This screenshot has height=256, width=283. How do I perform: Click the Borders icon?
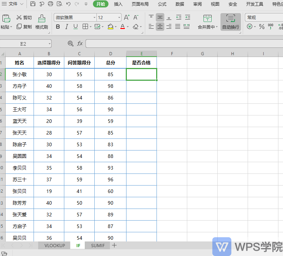pyautogui.click(x=85, y=27)
